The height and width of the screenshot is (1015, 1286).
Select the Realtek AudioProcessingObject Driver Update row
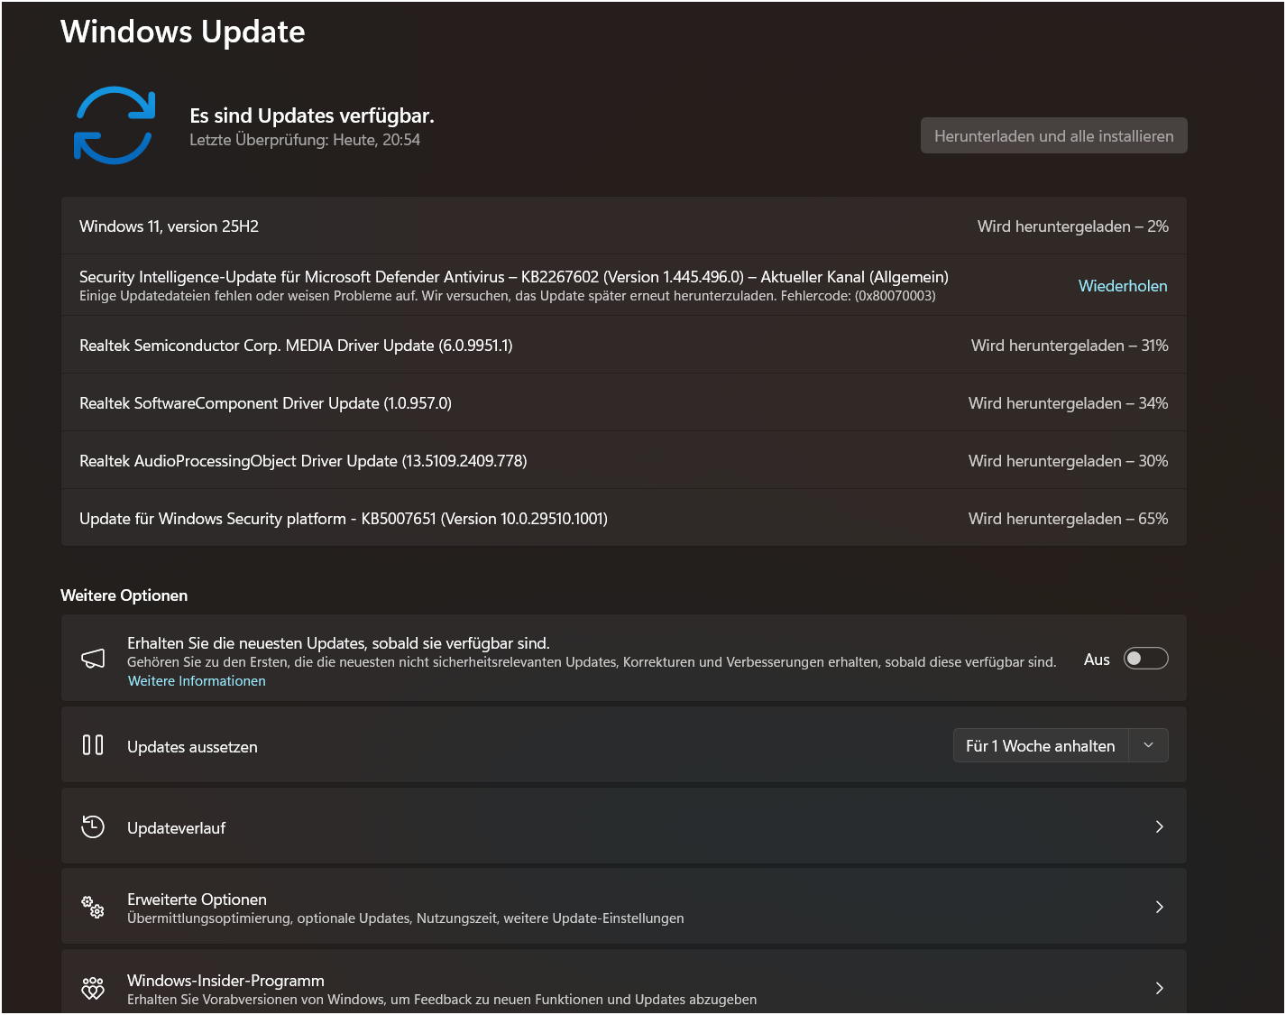click(x=303, y=461)
